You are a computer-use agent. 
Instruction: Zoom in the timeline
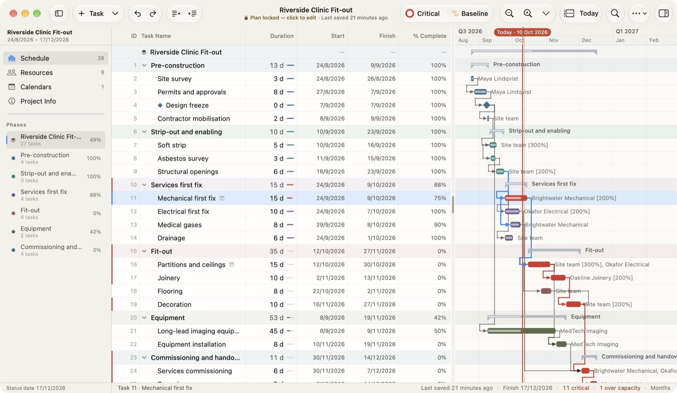tap(528, 14)
